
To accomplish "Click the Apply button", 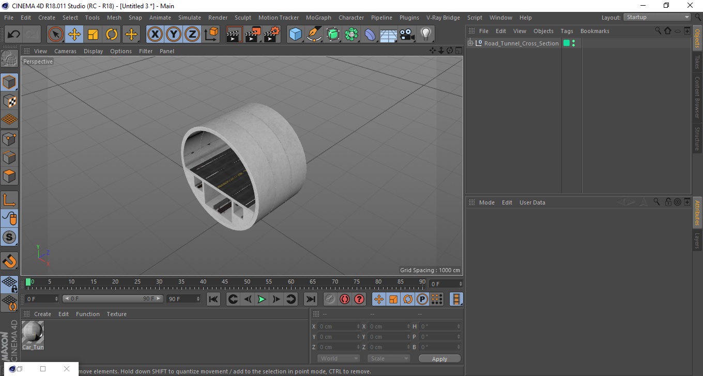I will [x=440, y=359].
